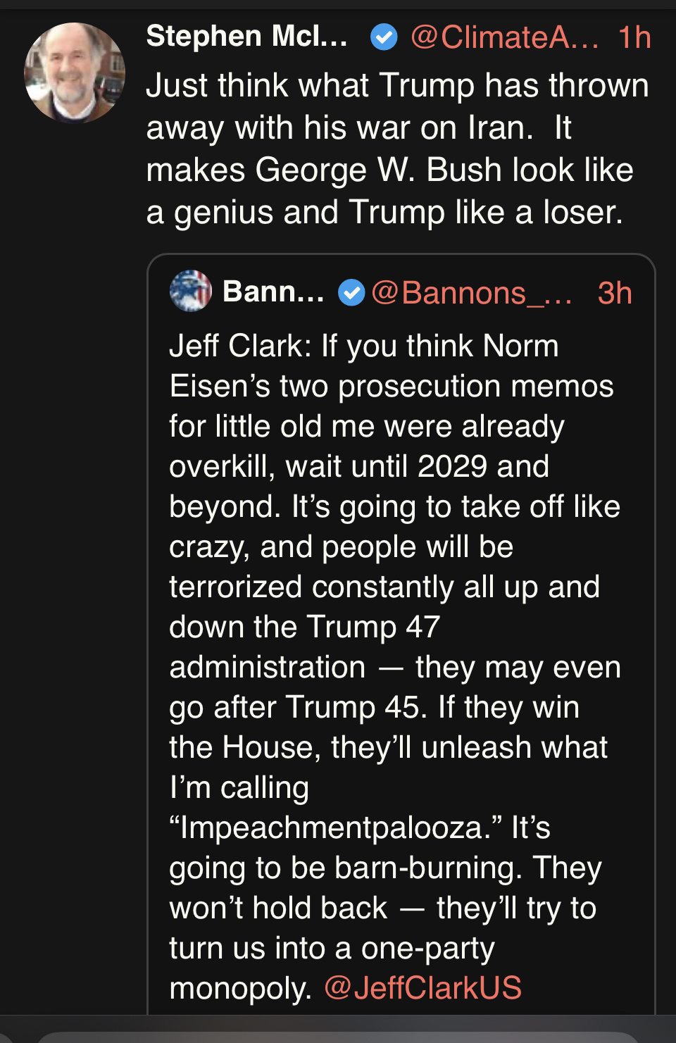The height and width of the screenshot is (1043, 676).
Task: Tap the word "Impeachmentpalooza" in the quote
Action: pos(330,828)
